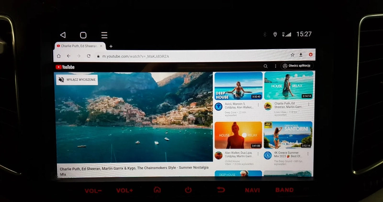The width and height of the screenshot is (383, 202).
Task: Click the browser download icon
Action: (301, 55)
